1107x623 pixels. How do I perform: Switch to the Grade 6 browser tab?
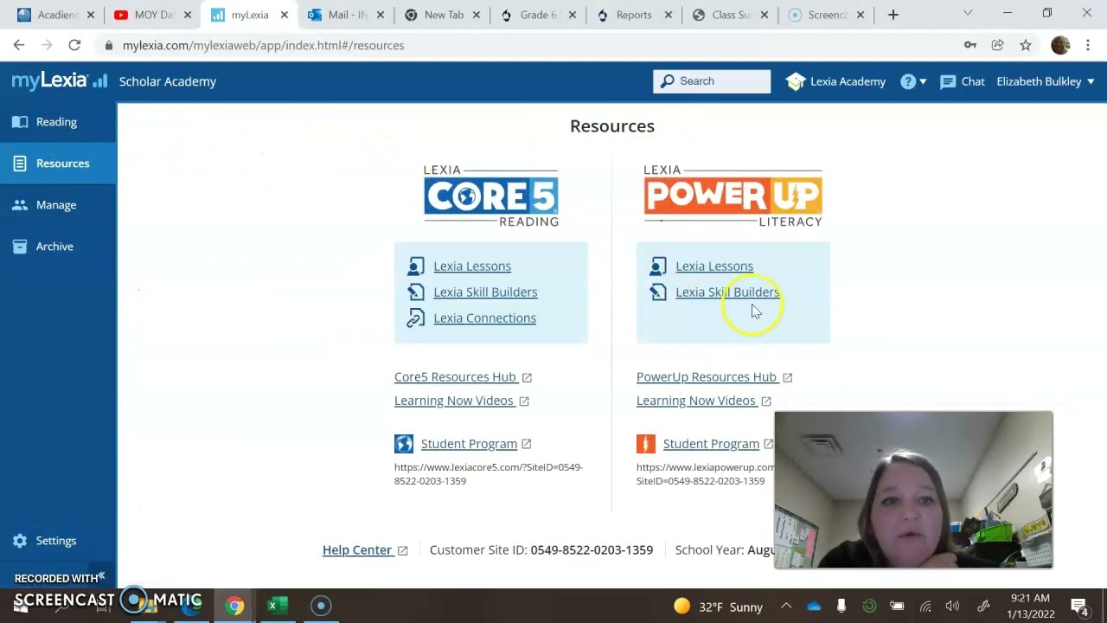538,15
